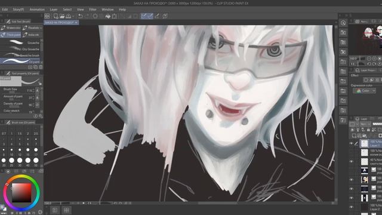This screenshot has height=215, width=382.
Task: Click the saturation square in the color wheel
Action: click(x=21, y=192)
